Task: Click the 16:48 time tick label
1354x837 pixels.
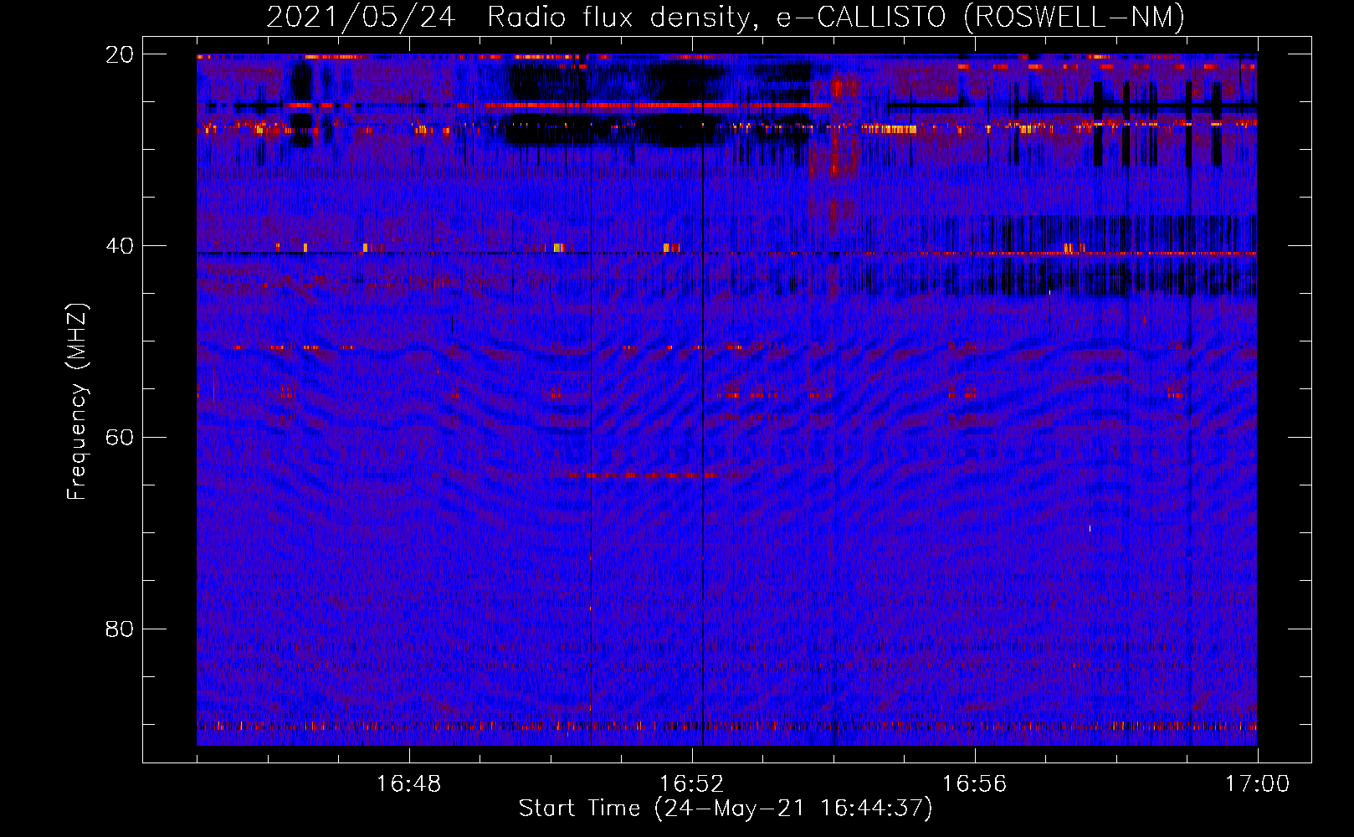Action: [409, 784]
